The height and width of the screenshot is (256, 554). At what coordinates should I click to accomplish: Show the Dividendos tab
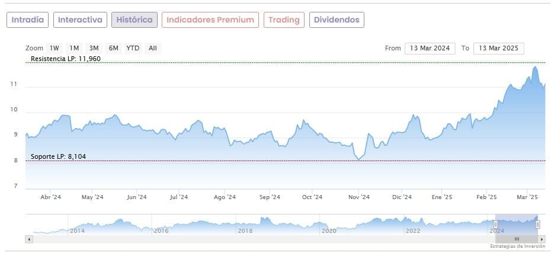click(x=337, y=20)
